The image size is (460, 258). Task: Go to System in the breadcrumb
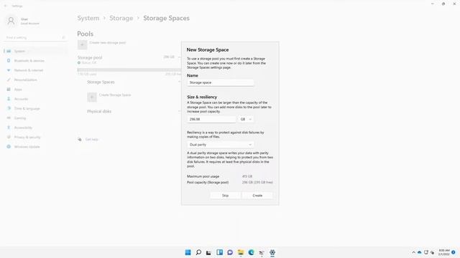(88, 18)
